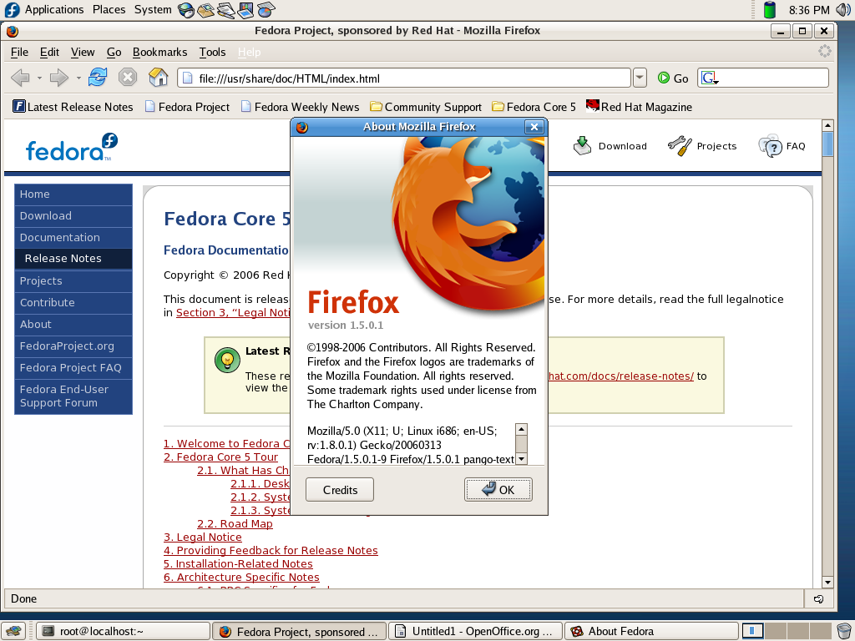Click the Credits button in the About dialog
855x641 pixels.
click(340, 489)
